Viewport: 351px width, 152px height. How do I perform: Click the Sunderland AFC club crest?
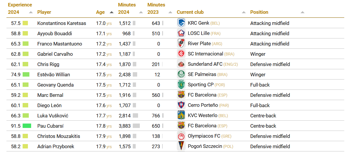(181, 64)
